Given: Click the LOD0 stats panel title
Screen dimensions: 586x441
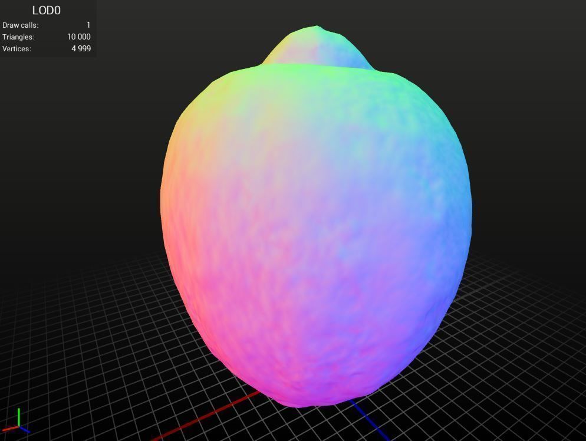Looking at the screenshot, I should pos(47,11).
